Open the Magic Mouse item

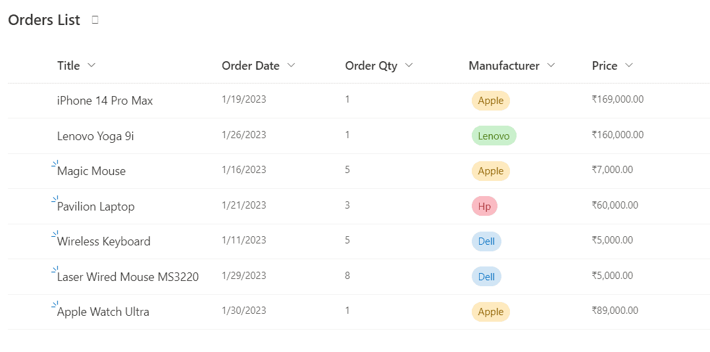coord(91,171)
